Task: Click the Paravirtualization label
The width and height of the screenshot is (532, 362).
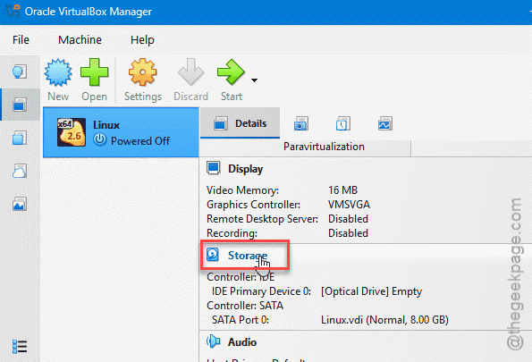Action: 324,147
